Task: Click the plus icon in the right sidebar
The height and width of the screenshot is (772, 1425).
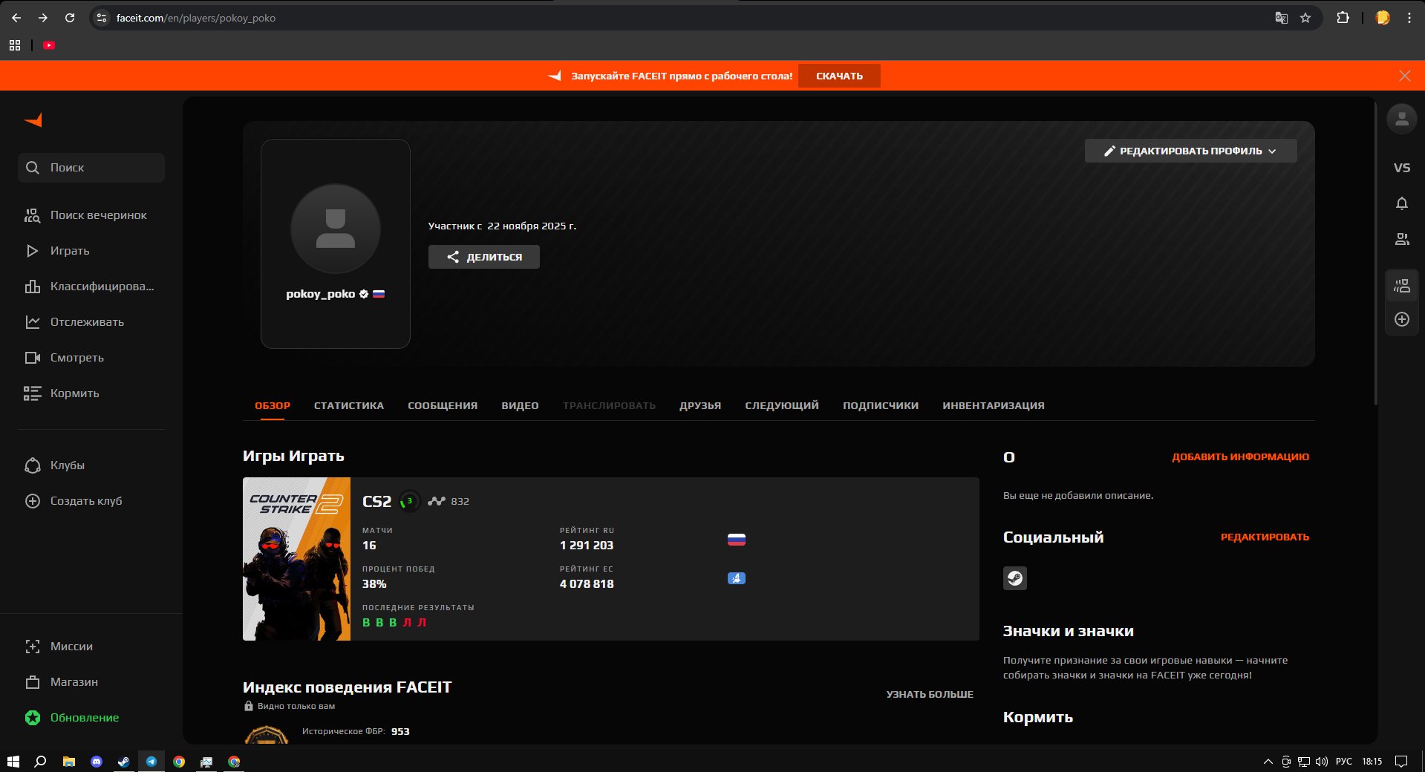Action: (x=1402, y=319)
